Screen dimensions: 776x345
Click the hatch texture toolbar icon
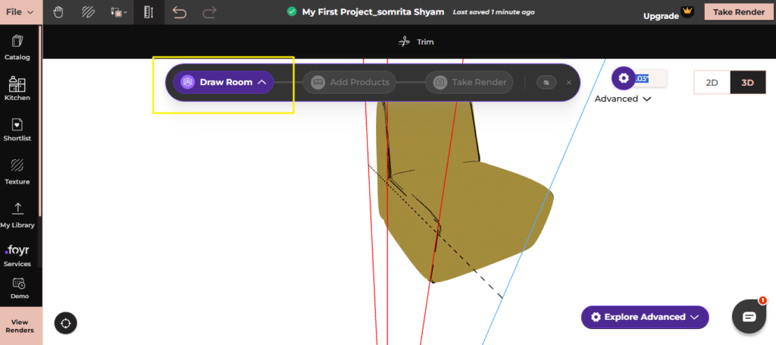click(x=88, y=12)
